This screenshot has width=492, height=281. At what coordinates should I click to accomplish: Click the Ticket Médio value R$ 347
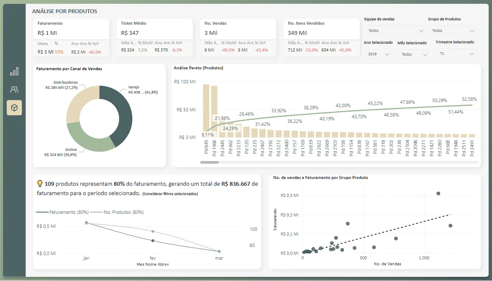coord(130,33)
